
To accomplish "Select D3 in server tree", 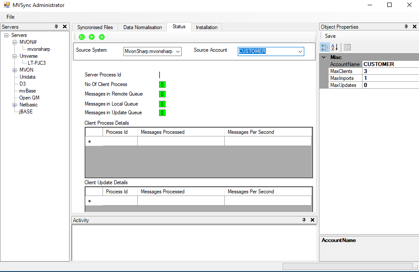I will click(x=23, y=84).
